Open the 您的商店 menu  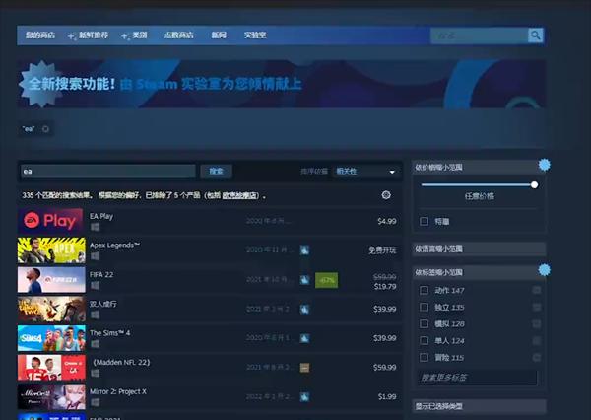[x=40, y=35]
